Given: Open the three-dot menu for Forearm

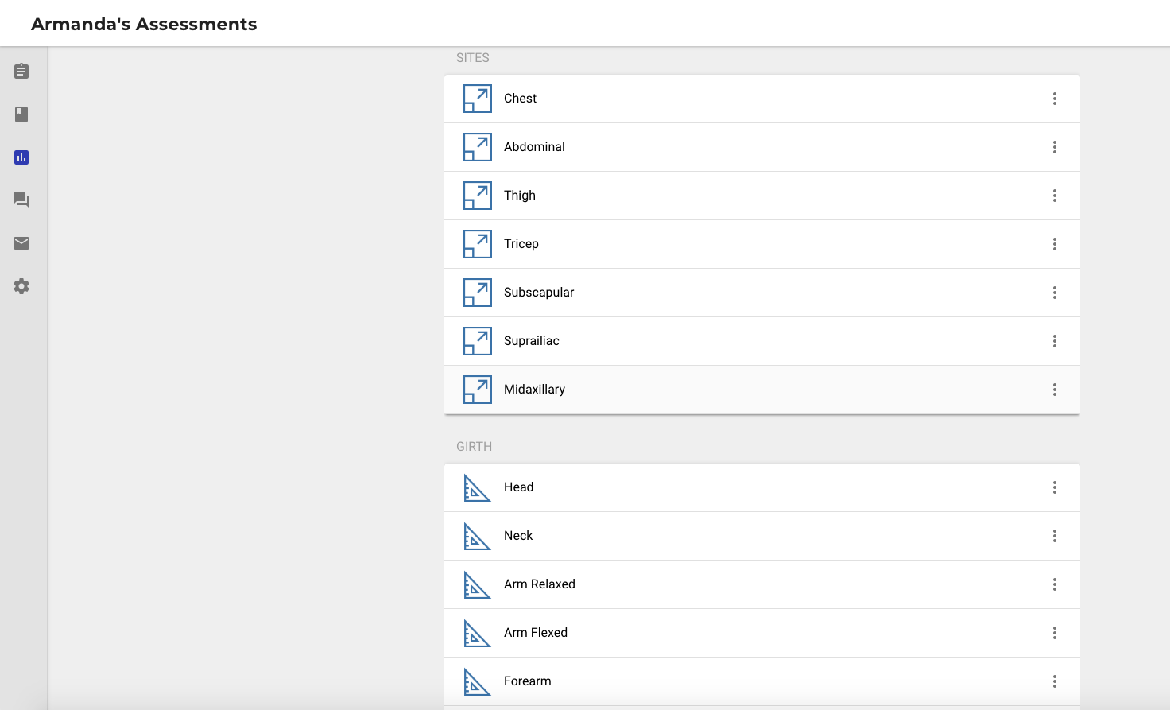Looking at the screenshot, I should (x=1055, y=681).
